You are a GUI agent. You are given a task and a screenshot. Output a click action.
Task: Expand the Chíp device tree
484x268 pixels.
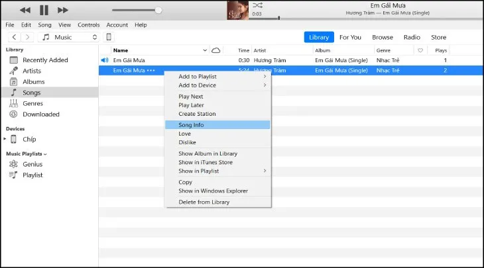tap(5, 139)
